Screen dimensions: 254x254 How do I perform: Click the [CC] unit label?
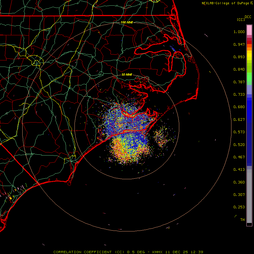(241, 19)
